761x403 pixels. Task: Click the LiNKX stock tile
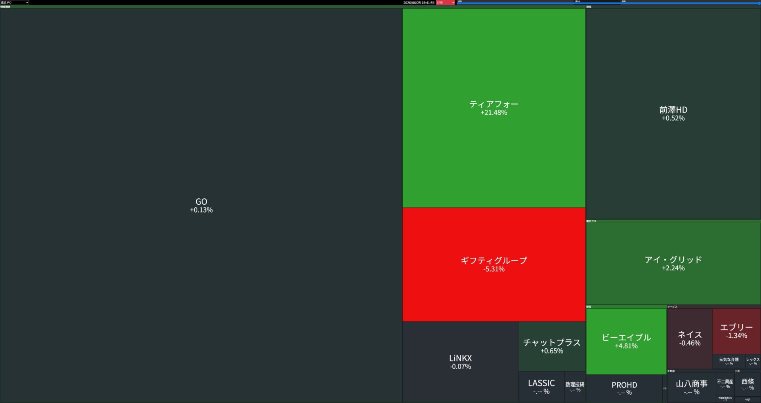[461, 362]
